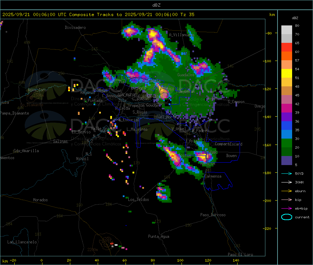
Task: Click the Bowen map label
Action: (x=231, y=155)
